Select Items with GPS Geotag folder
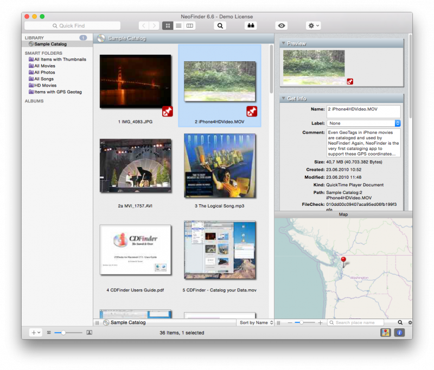Viewport: 434px width, 370px height. pos(58,92)
